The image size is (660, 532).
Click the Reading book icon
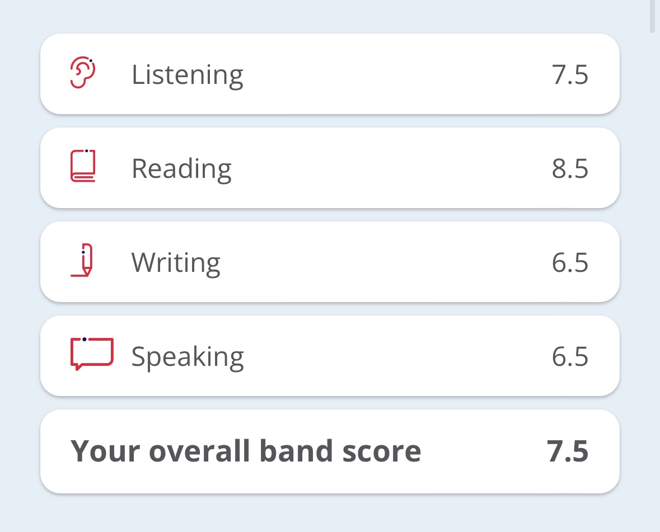click(83, 166)
